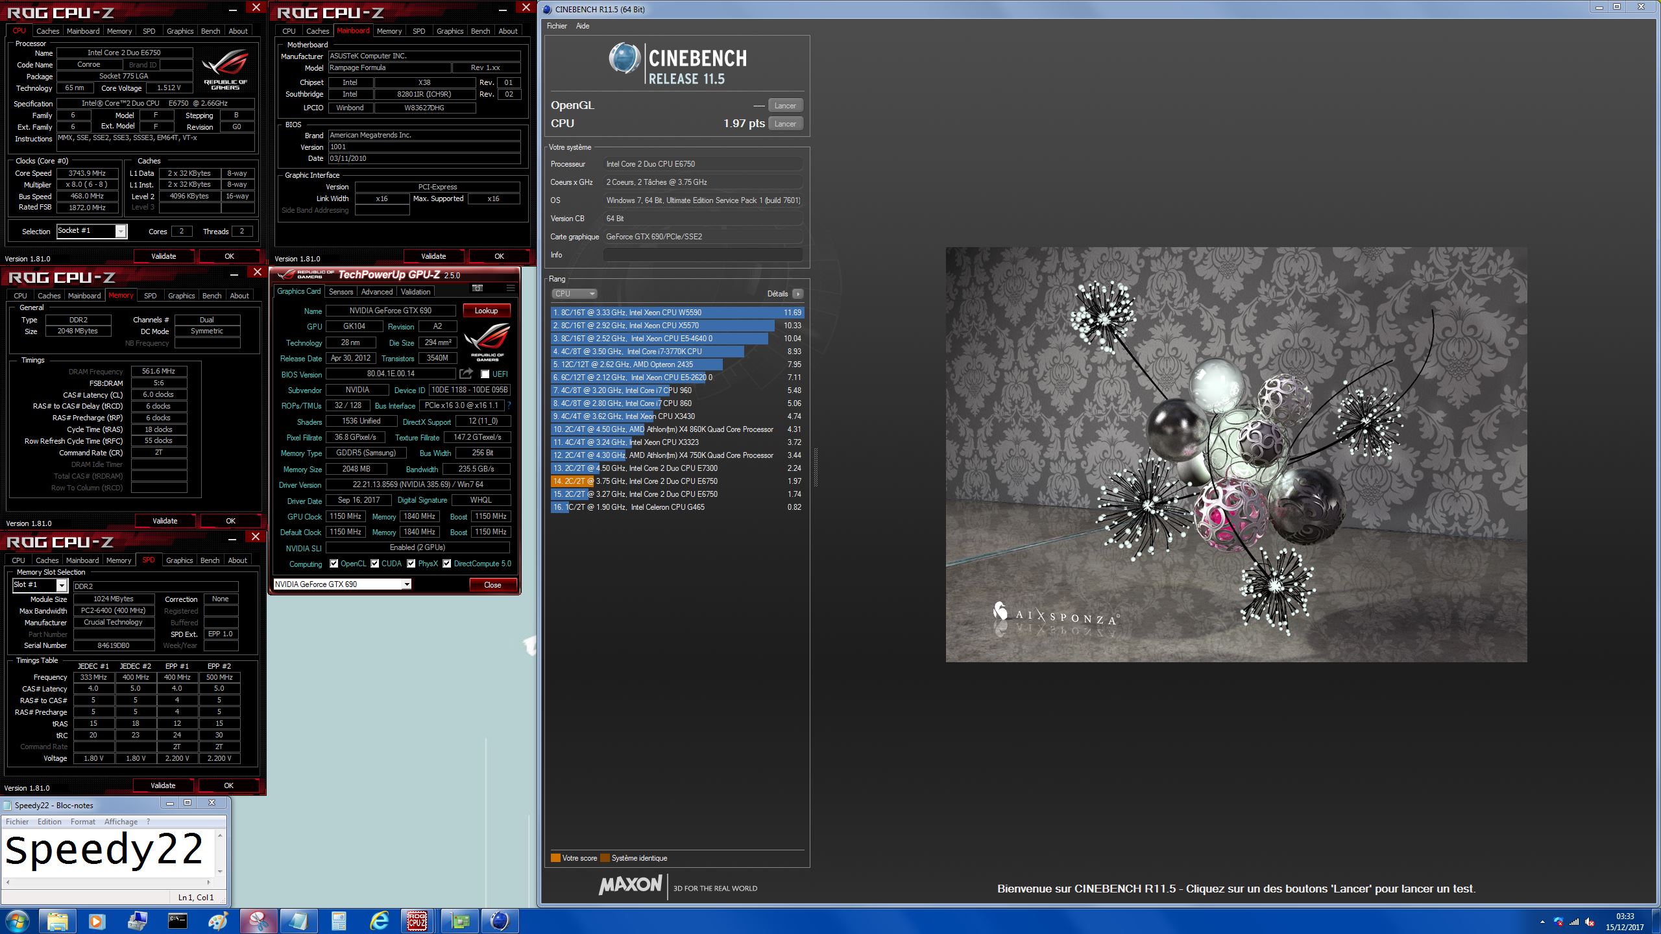Open Windows Explorer from the taskbar
The width and height of the screenshot is (1661, 934).
(58, 921)
